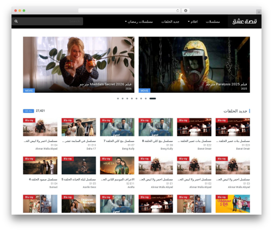Open Banat Omair S1 E23 thumbnail

pos(233,127)
